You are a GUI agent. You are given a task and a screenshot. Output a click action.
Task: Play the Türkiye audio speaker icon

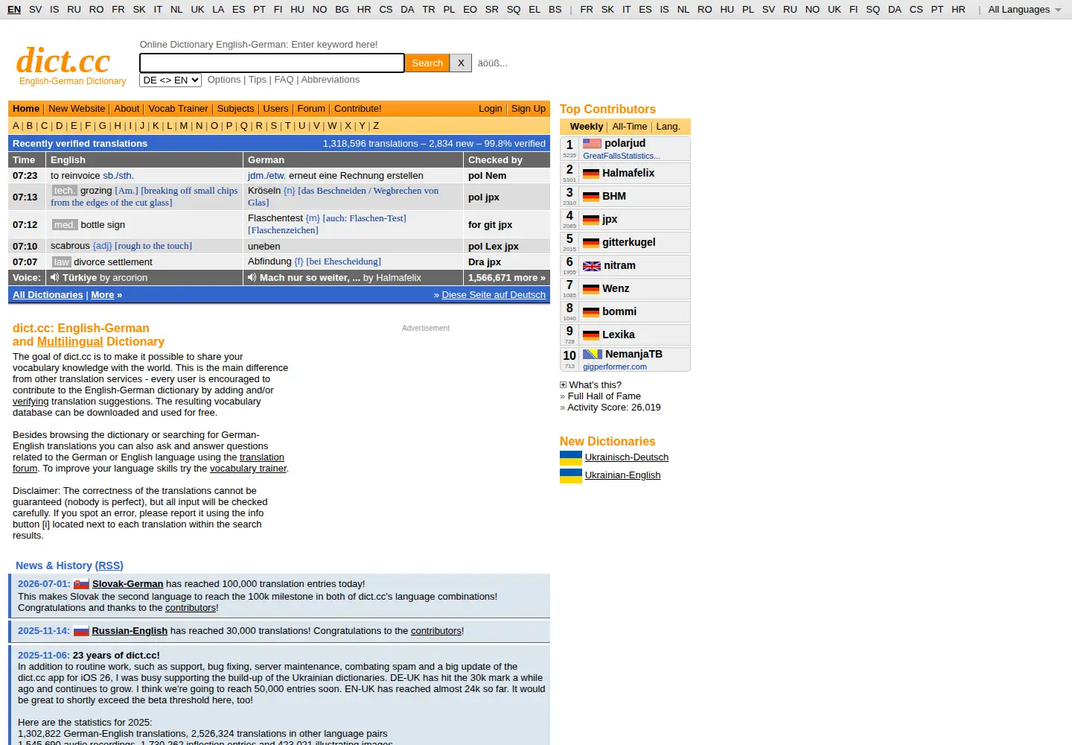tap(54, 278)
